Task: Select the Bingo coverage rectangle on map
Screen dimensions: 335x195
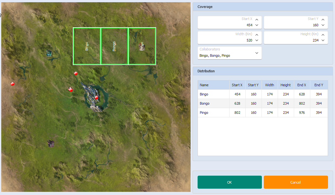Action: [x=87, y=46]
